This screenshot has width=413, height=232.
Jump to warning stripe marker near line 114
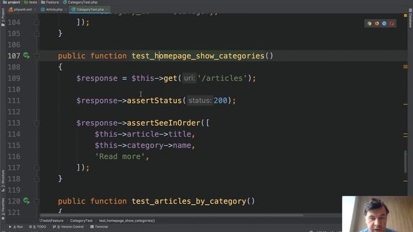click(405, 135)
